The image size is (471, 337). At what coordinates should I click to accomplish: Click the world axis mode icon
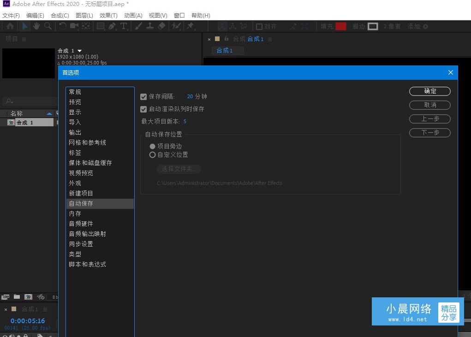point(233,26)
